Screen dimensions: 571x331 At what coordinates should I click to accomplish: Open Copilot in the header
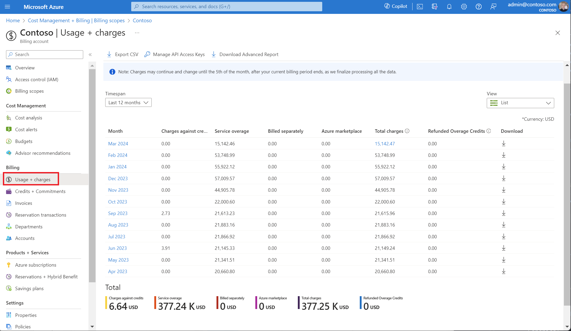point(396,6)
